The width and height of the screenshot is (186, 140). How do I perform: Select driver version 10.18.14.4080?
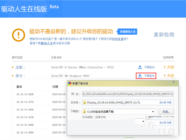[25, 133]
